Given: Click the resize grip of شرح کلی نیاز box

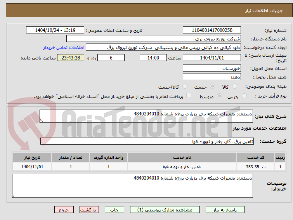Looking at the screenshot, I should click(x=42, y=121).
